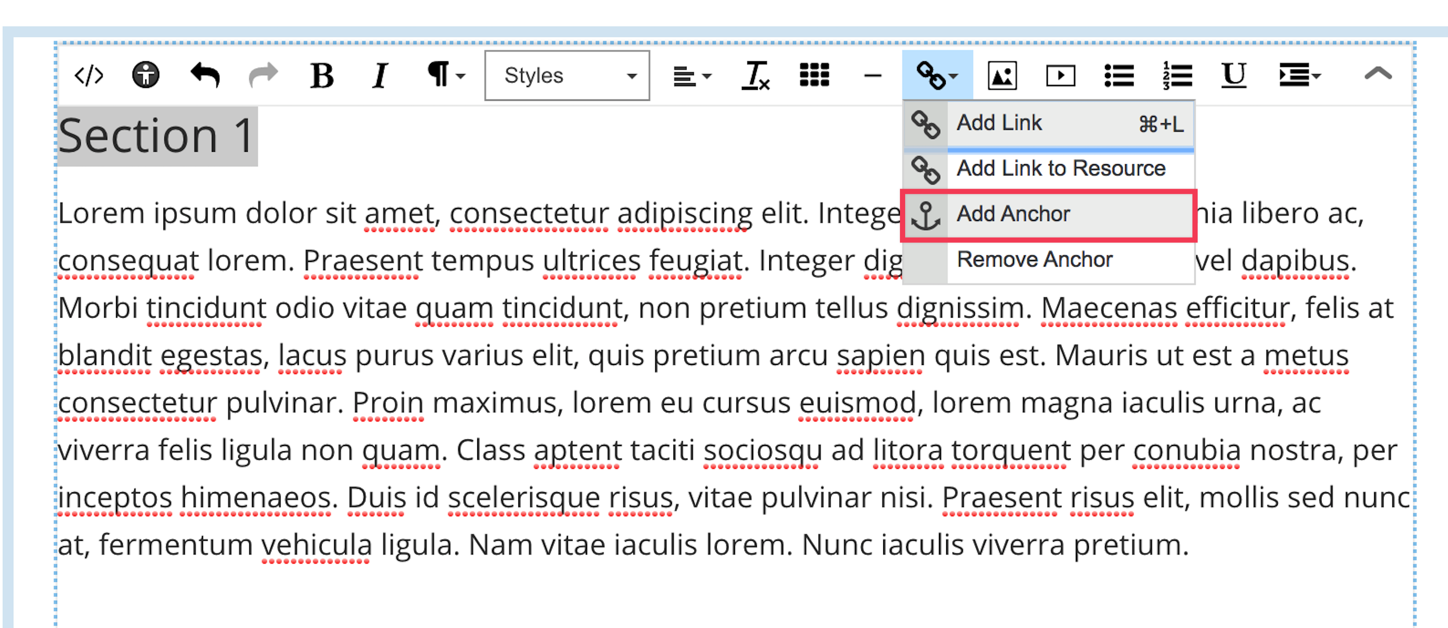The image size is (1448, 628).
Task: Insert a table using the grid icon
Action: (814, 75)
